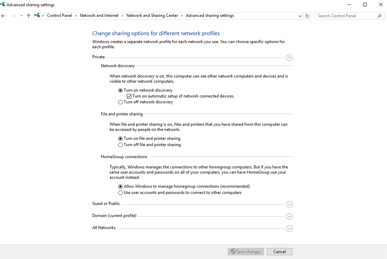Open breadcrumb arrow after Network and Internet
Image resolution: width=387 pixels, height=259 pixels.
[x=122, y=16]
